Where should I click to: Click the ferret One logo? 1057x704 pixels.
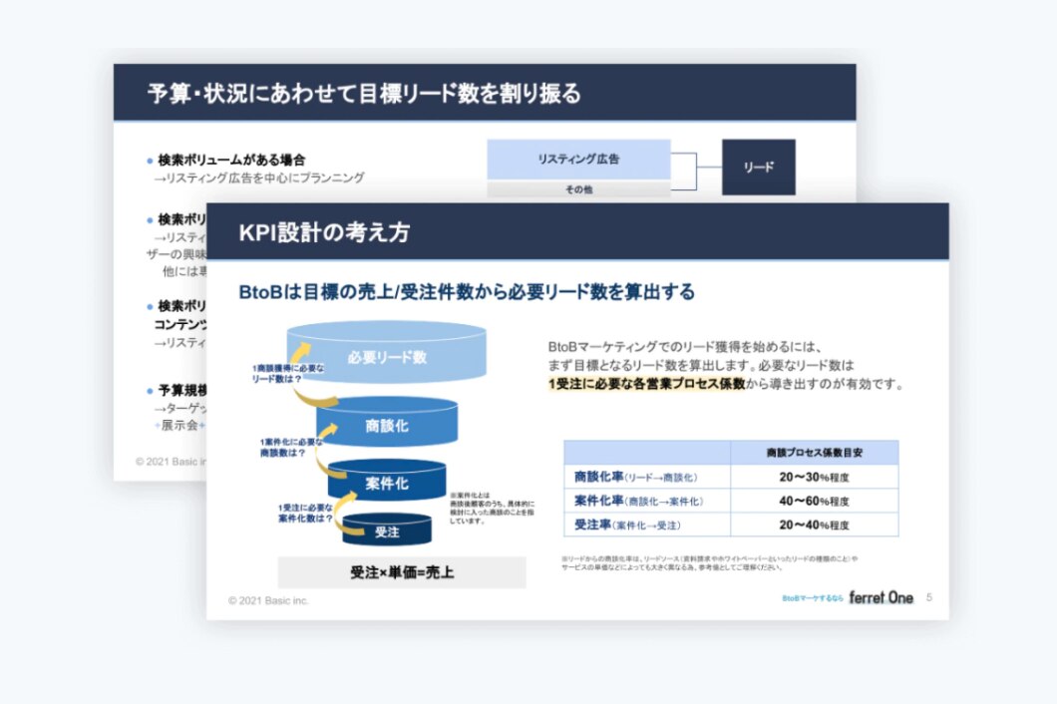(x=881, y=597)
